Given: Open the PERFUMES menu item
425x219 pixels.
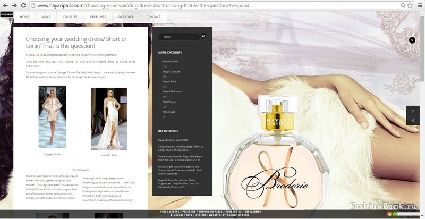Looking at the screenshot, I should pyautogui.click(x=98, y=17).
